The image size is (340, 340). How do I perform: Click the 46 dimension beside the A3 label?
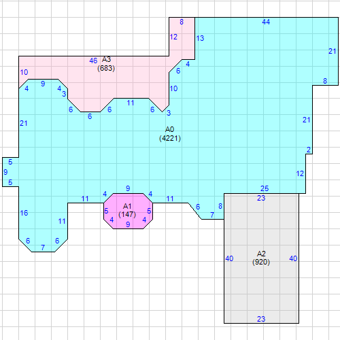[x=93, y=61]
